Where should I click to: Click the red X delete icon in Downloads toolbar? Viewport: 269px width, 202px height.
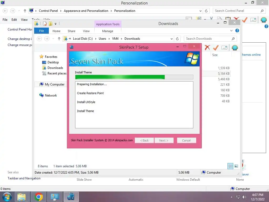pyautogui.click(x=207, y=47)
